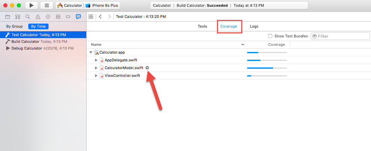Select AppDelegate.swift file row
Viewport: 371px width, 151px height.
228,60
